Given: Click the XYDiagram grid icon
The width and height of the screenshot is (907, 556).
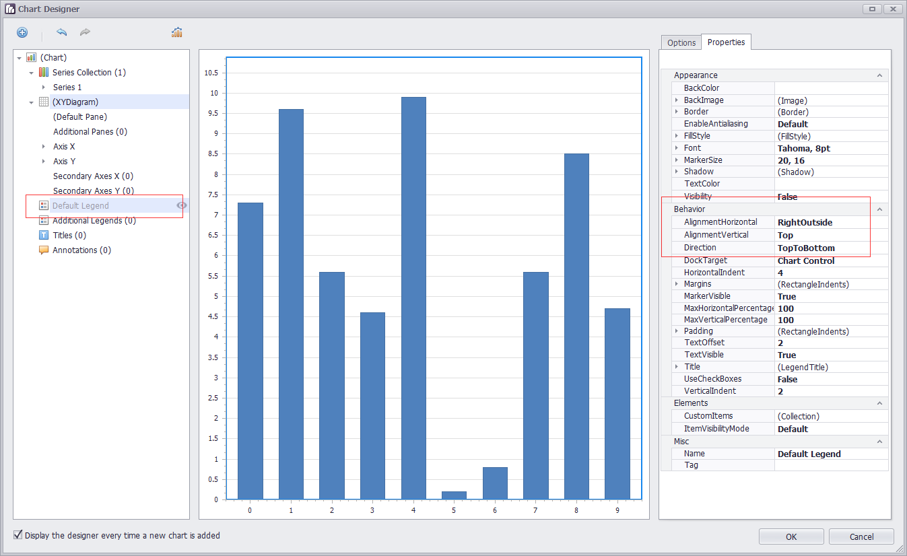Looking at the screenshot, I should coord(44,102).
